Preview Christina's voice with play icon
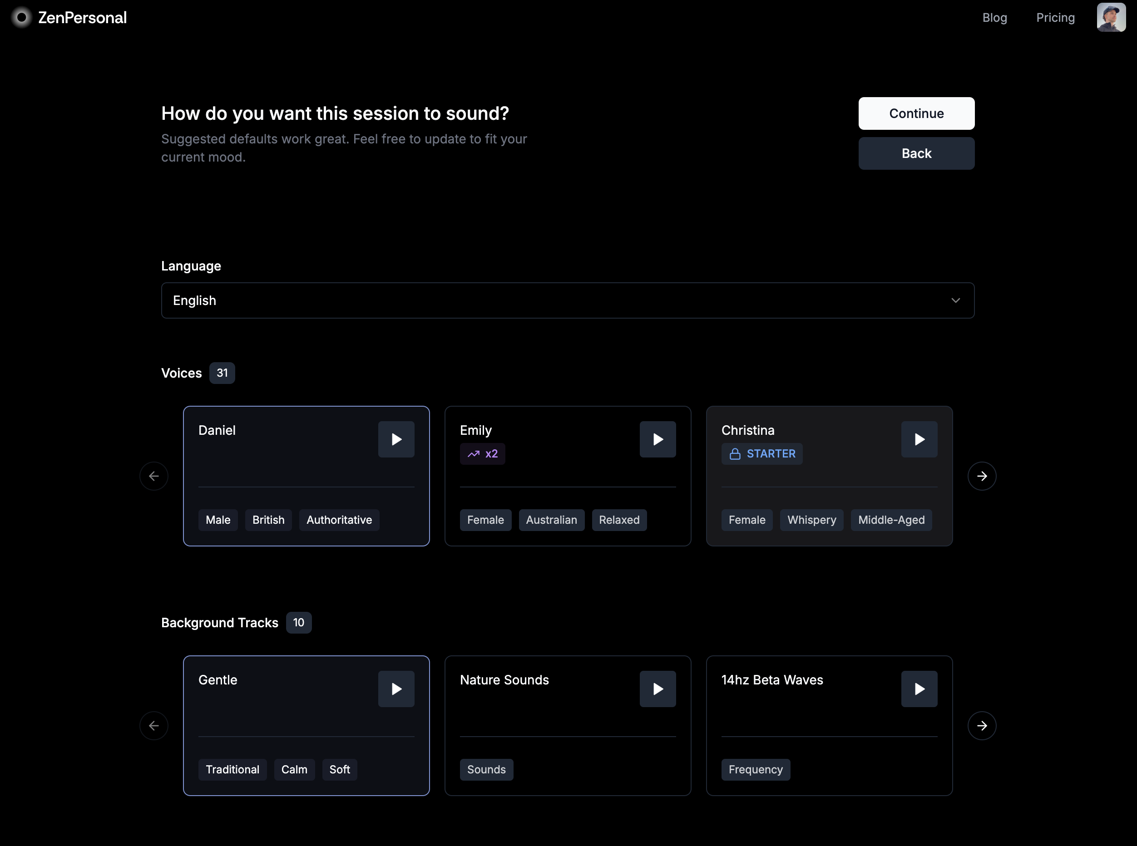 [x=919, y=439]
